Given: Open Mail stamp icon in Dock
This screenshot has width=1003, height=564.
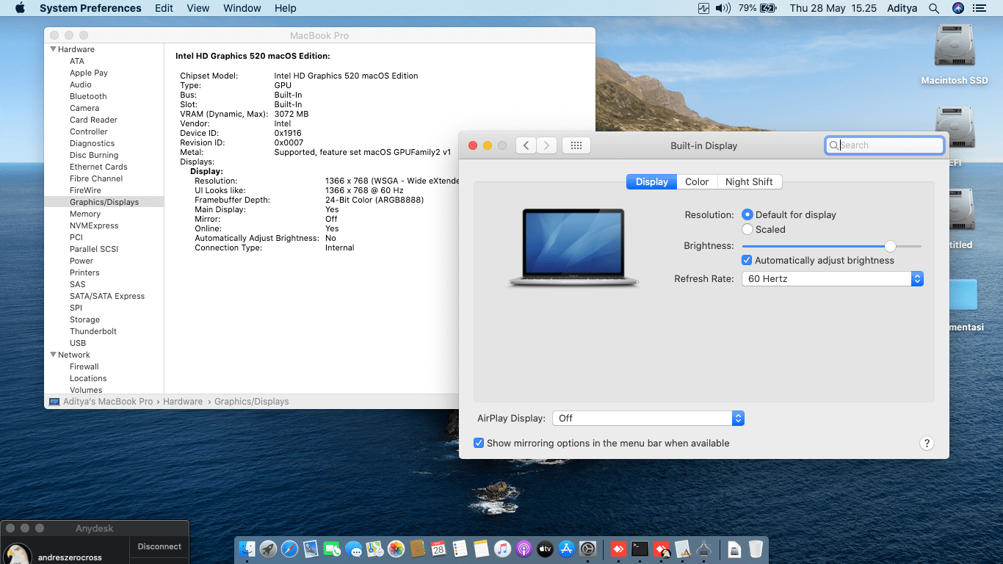Looking at the screenshot, I should tap(311, 549).
